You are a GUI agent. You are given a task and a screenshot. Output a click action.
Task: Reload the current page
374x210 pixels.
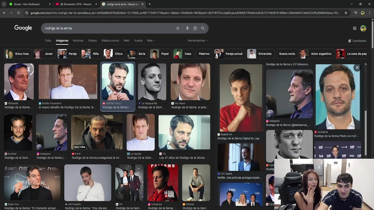point(18,13)
